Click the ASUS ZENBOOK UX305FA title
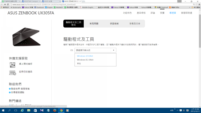Screen dimensions: 201x113 31,13
